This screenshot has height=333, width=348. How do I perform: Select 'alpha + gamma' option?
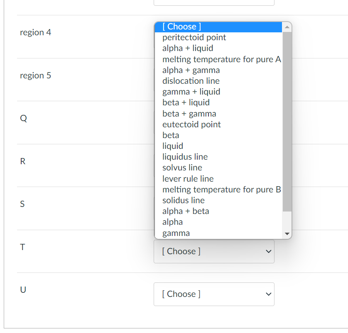point(191,70)
